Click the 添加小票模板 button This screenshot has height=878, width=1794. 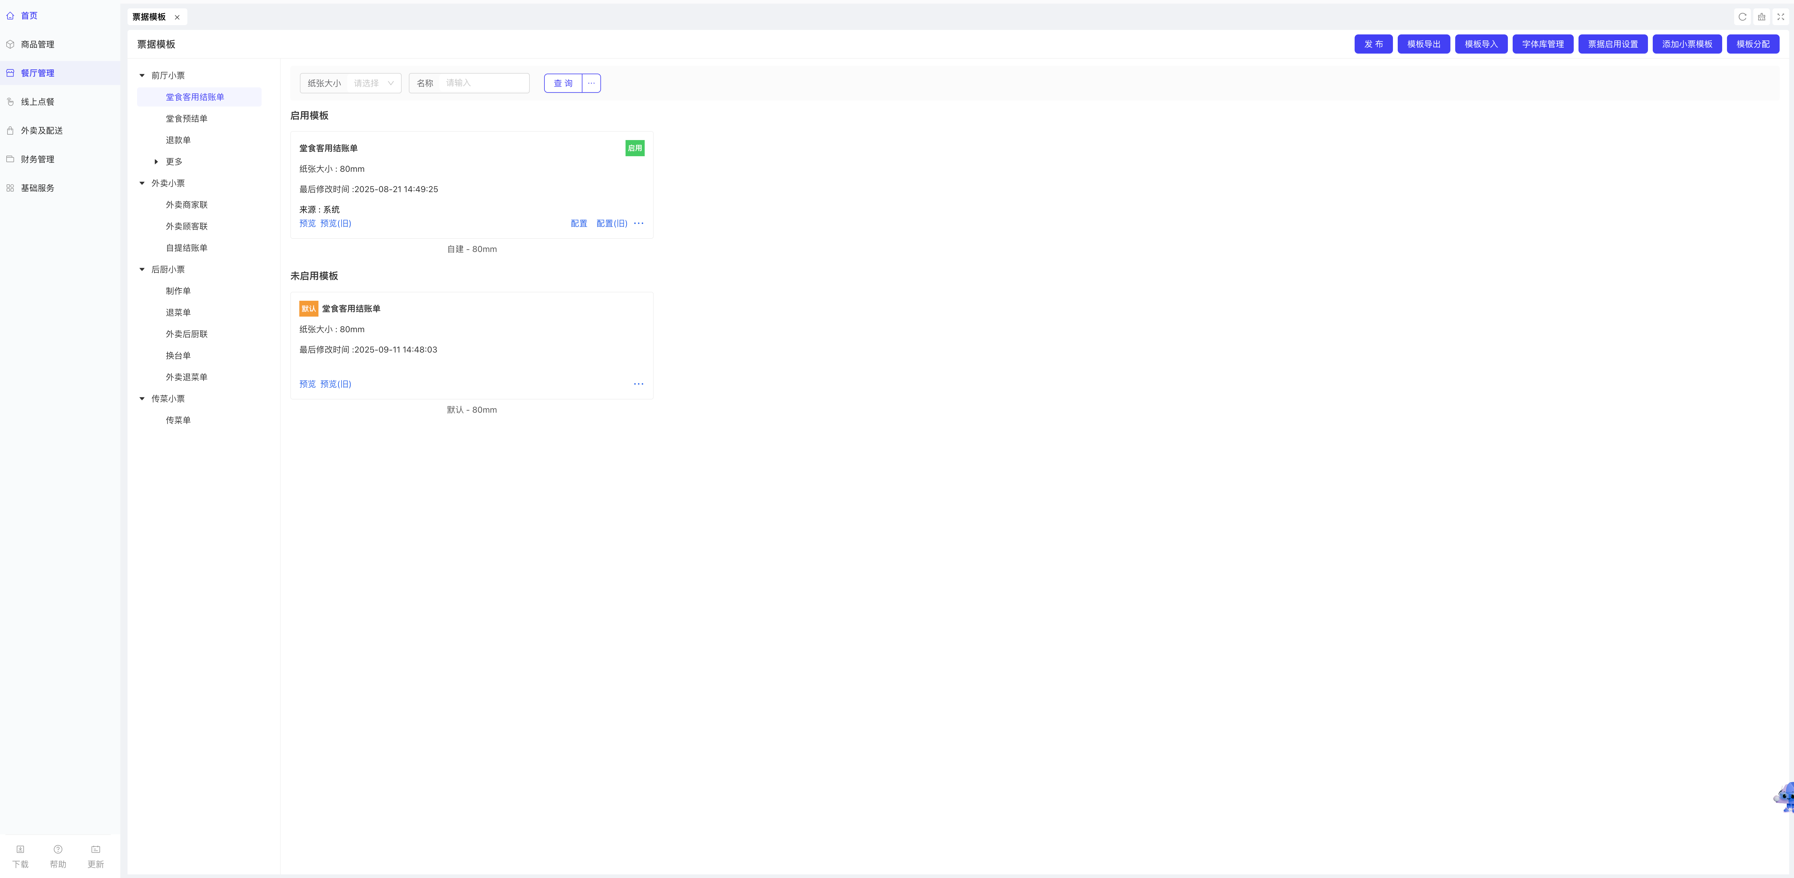1687,44
